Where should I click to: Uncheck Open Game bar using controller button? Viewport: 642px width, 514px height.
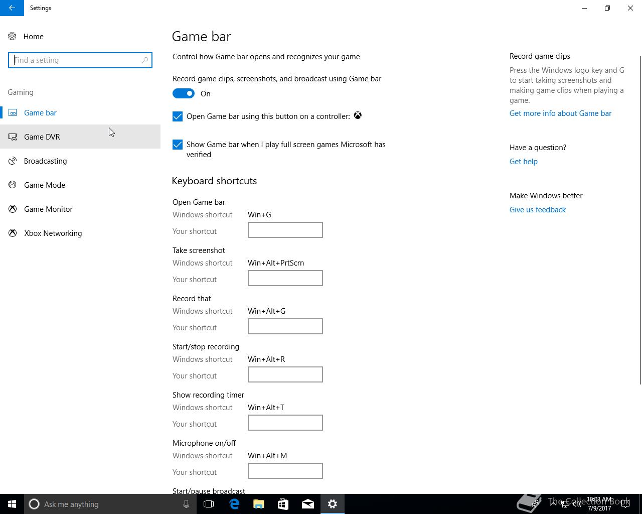[x=178, y=116]
